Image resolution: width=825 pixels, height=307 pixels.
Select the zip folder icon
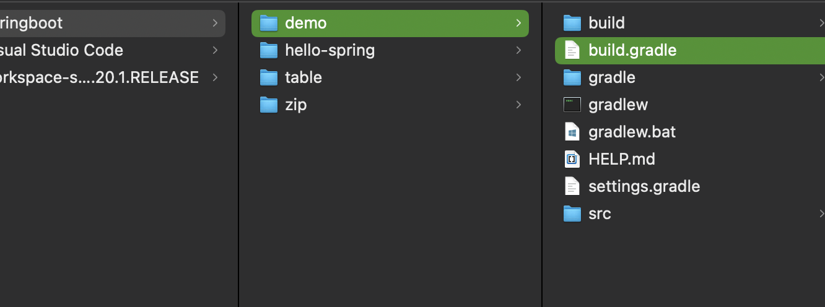click(269, 105)
